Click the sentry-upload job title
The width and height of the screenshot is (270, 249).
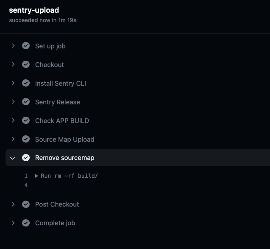(x=34, y=10)
